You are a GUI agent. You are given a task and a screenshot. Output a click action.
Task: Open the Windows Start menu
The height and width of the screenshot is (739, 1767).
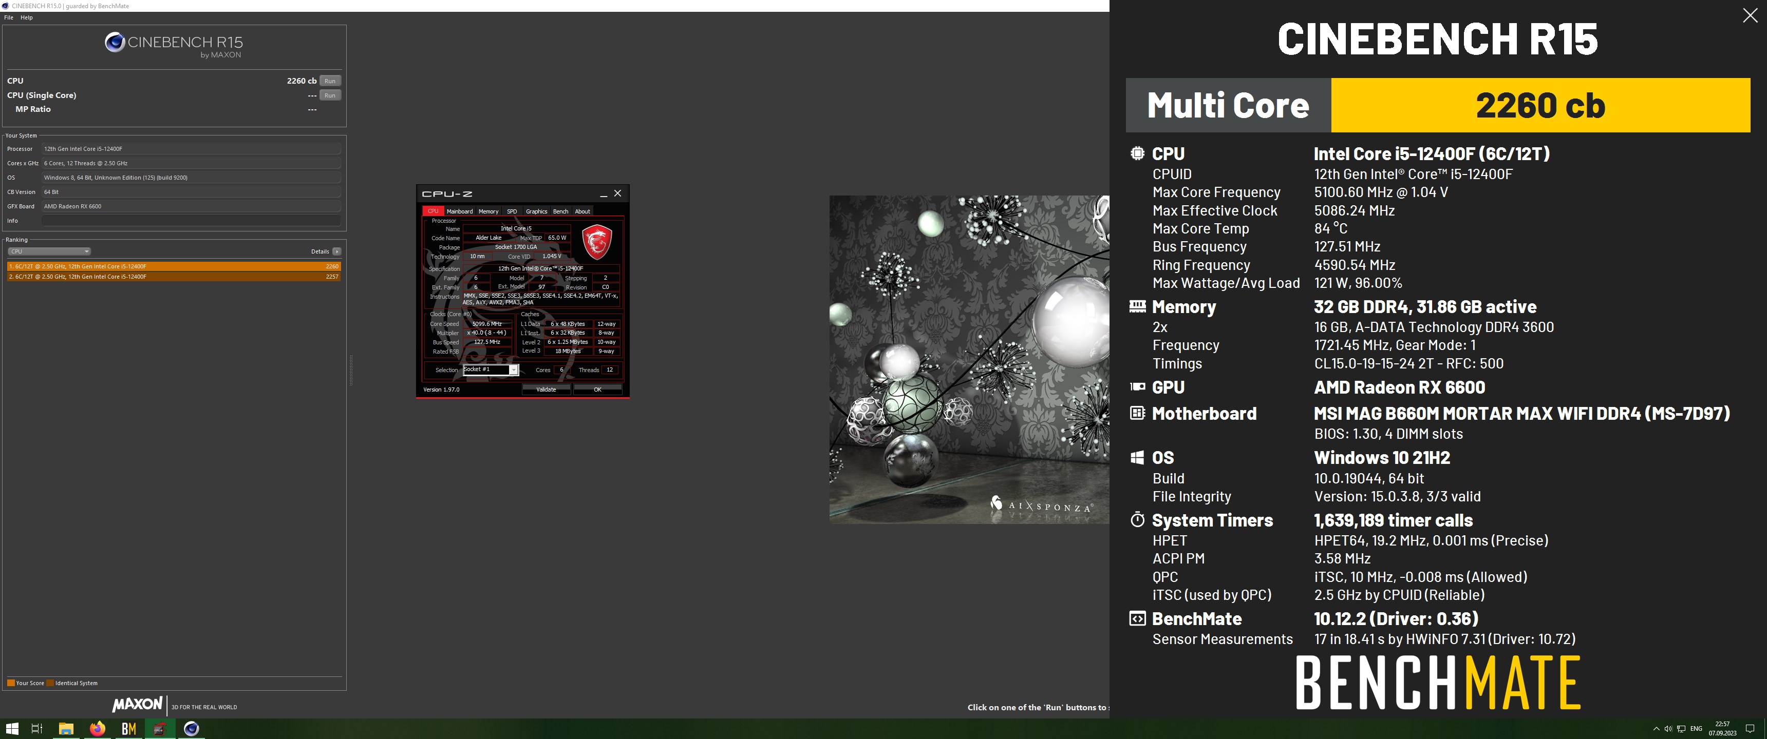(x=12, y=729)
